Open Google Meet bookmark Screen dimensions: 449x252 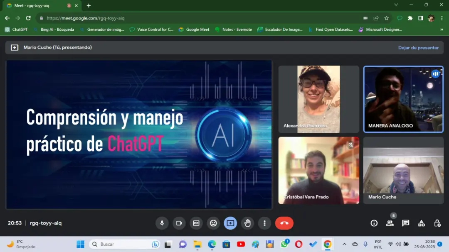(x=194, y=29)
